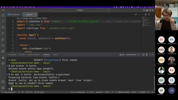Click the +23 participants overflow badge
This screenshot has height=100, width=178.
pyautogui.click(x=172, y=91)
